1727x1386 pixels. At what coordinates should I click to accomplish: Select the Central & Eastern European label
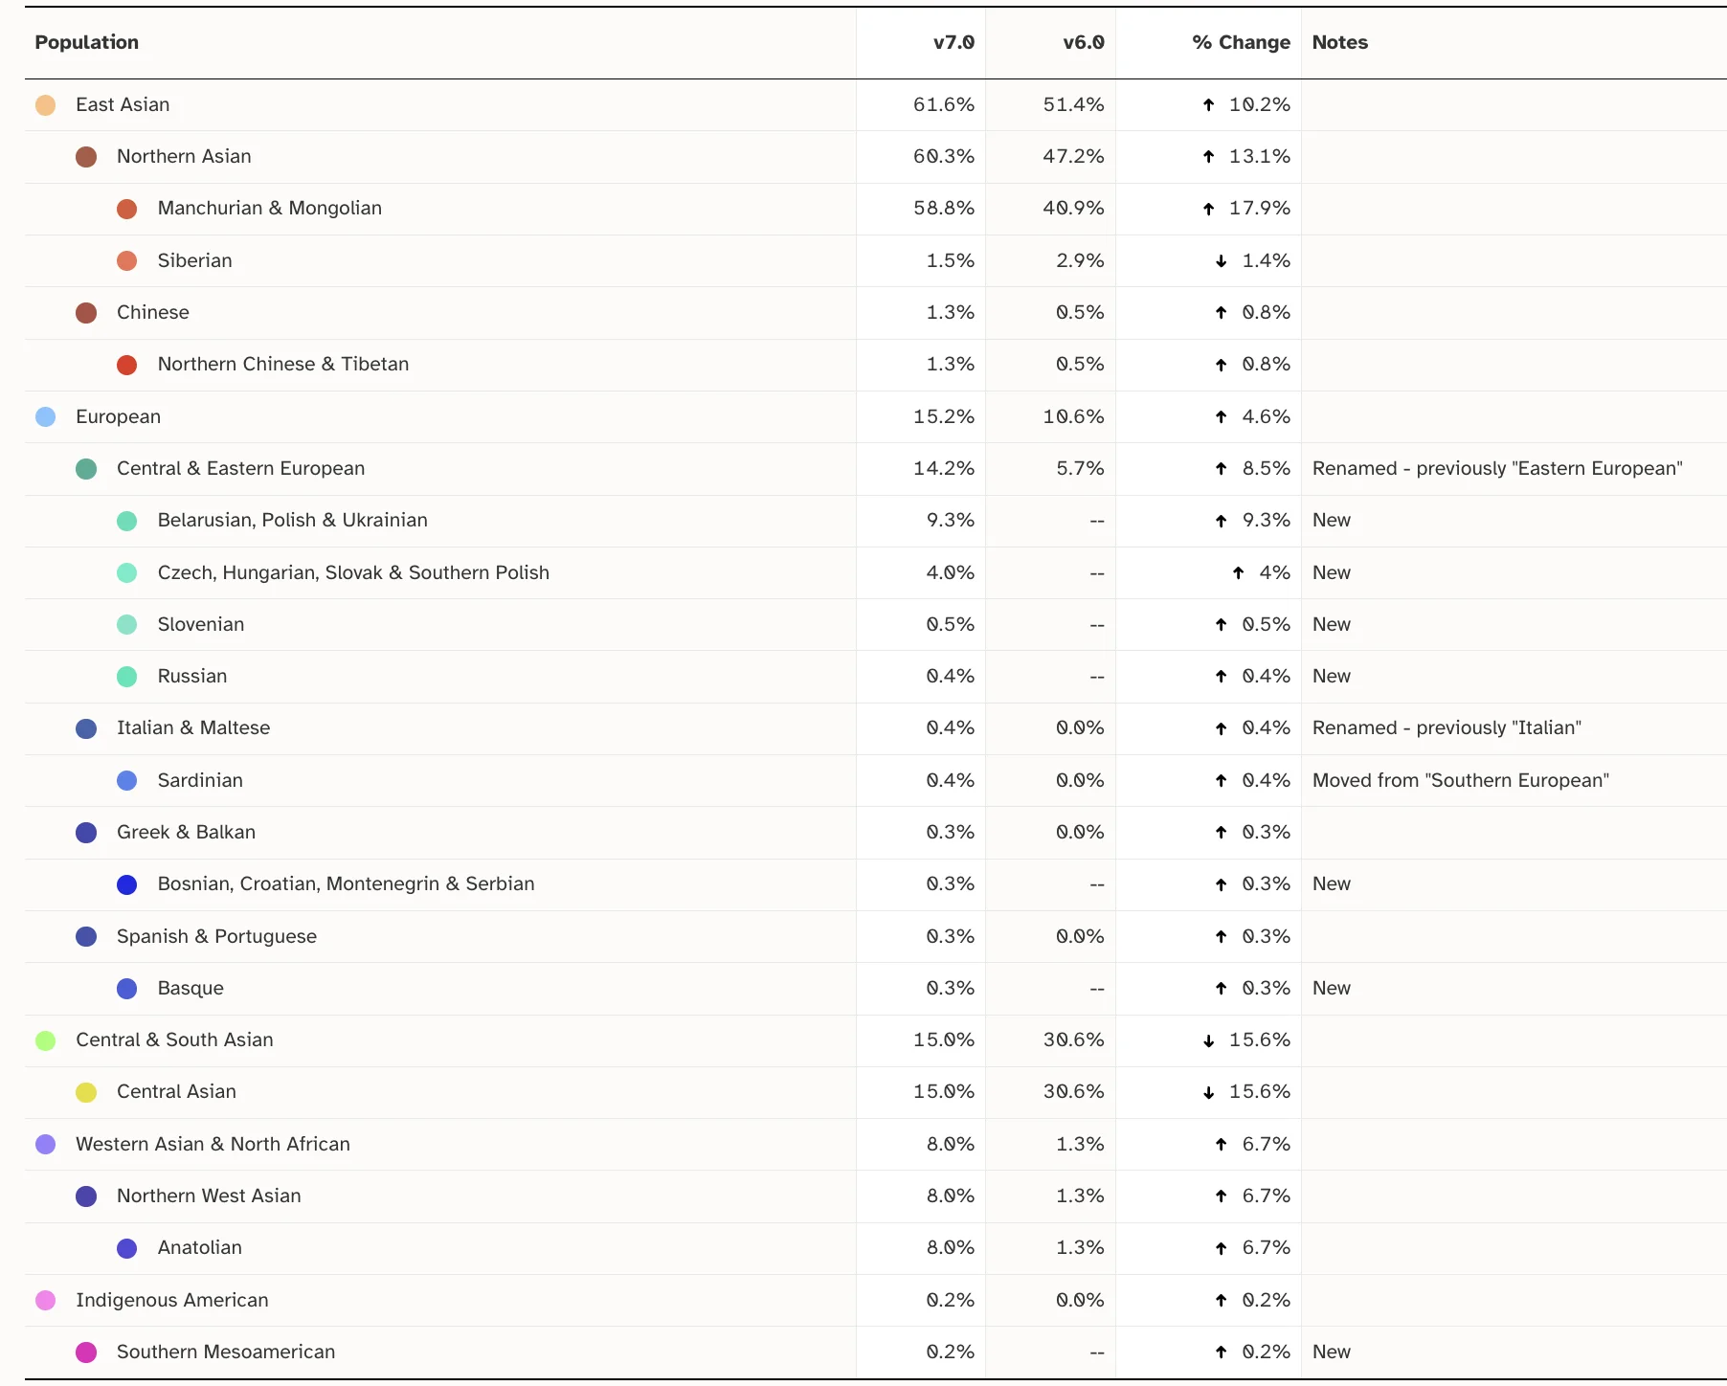pyautogui.click(x=241, y=468)
